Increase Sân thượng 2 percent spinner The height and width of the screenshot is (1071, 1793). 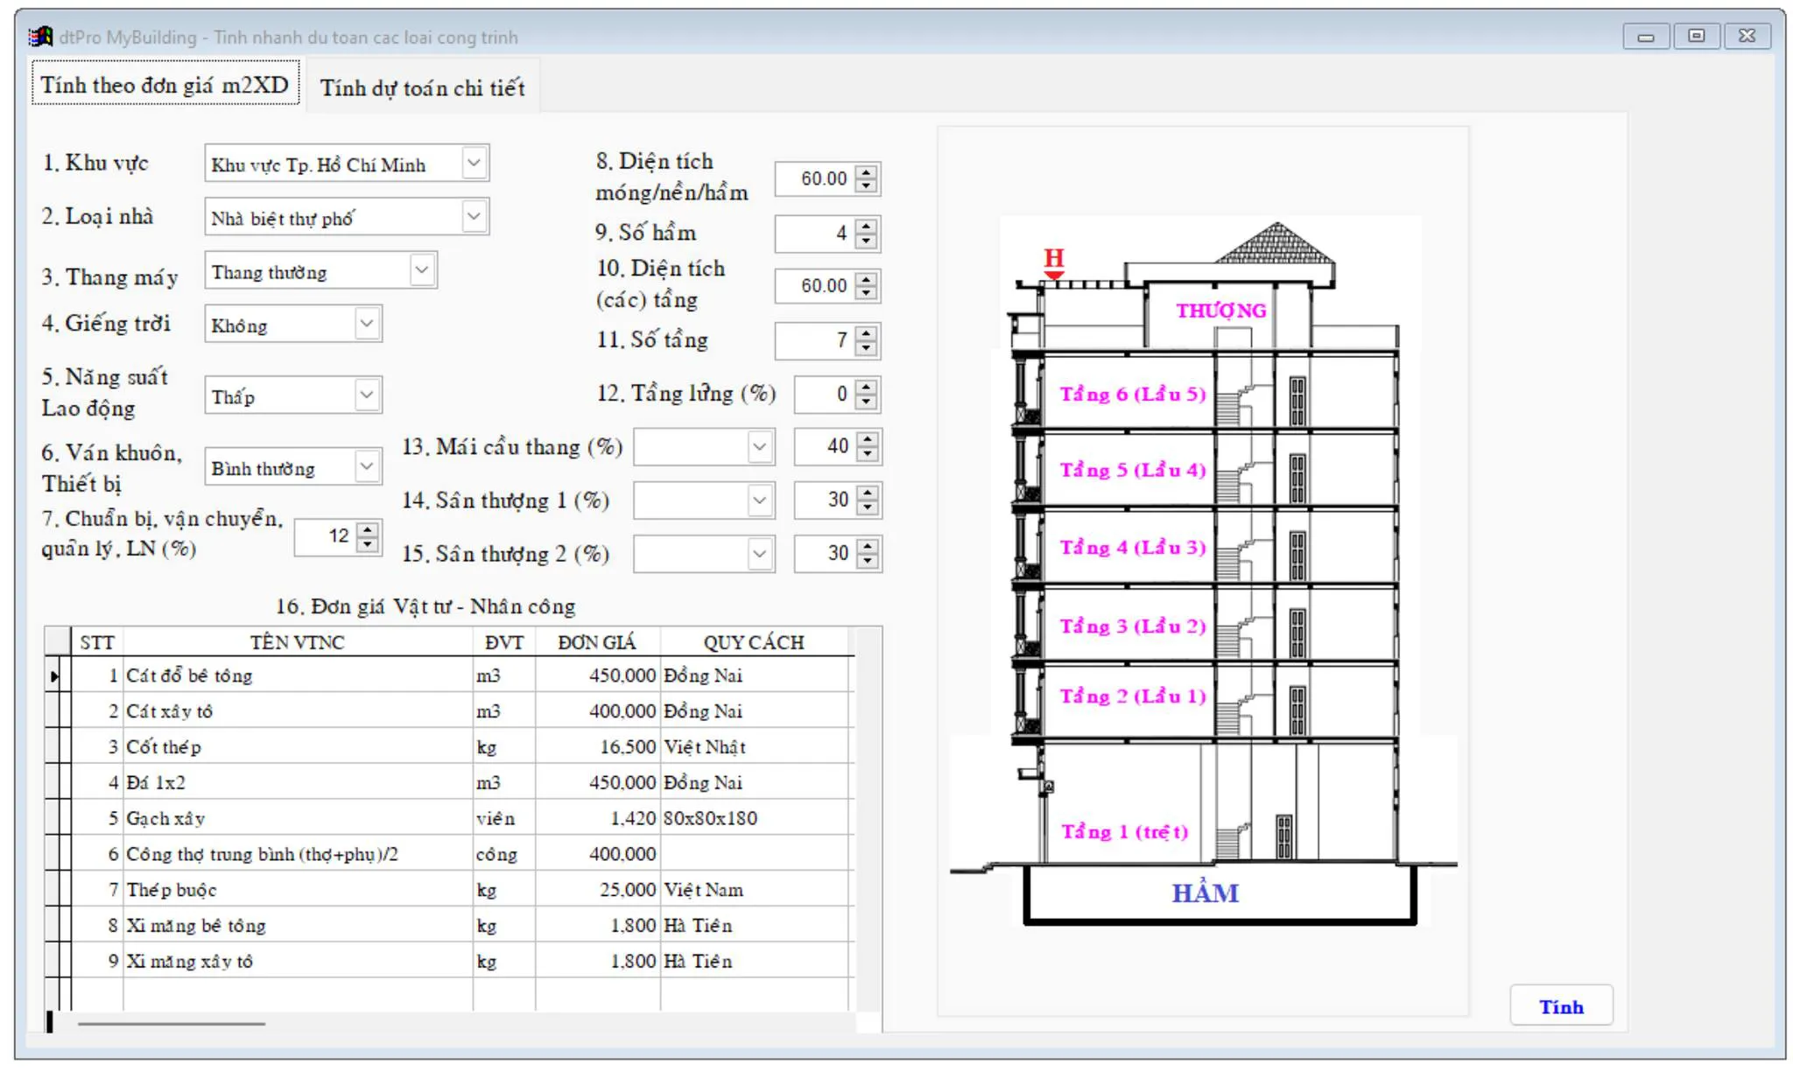pyautogui.click(x=867, y=547)
